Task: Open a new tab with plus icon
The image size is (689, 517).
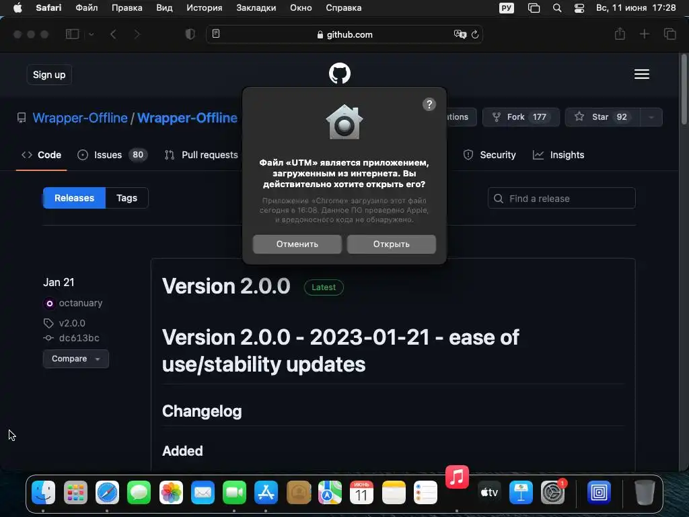Action: pos(644,34)
